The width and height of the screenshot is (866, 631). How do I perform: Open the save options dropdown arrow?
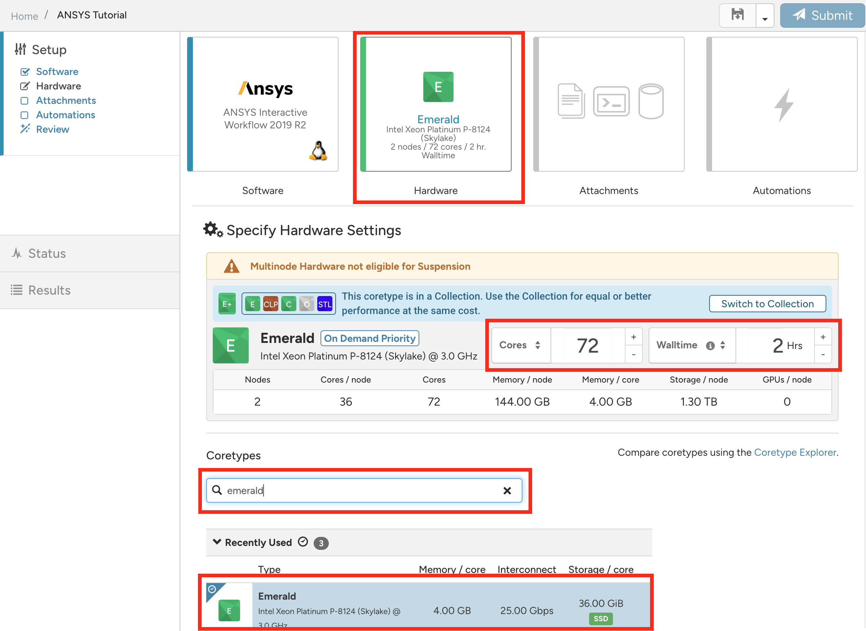pos(765,16)
